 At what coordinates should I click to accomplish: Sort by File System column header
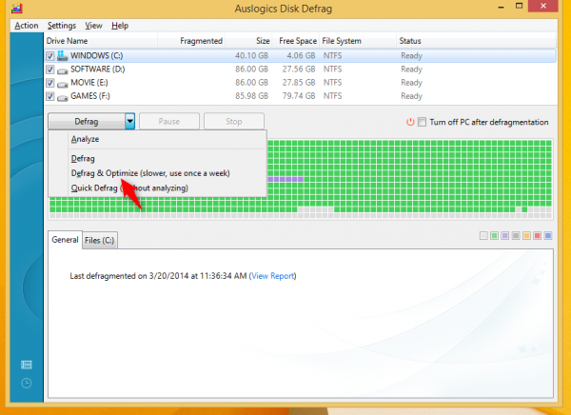358,41
